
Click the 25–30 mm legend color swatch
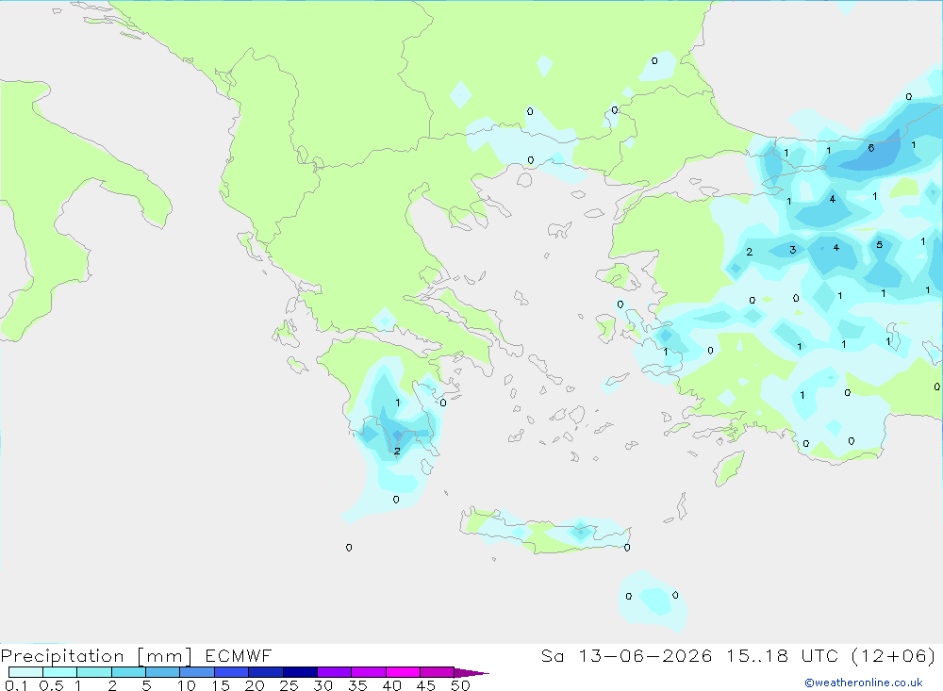point(300,672)
